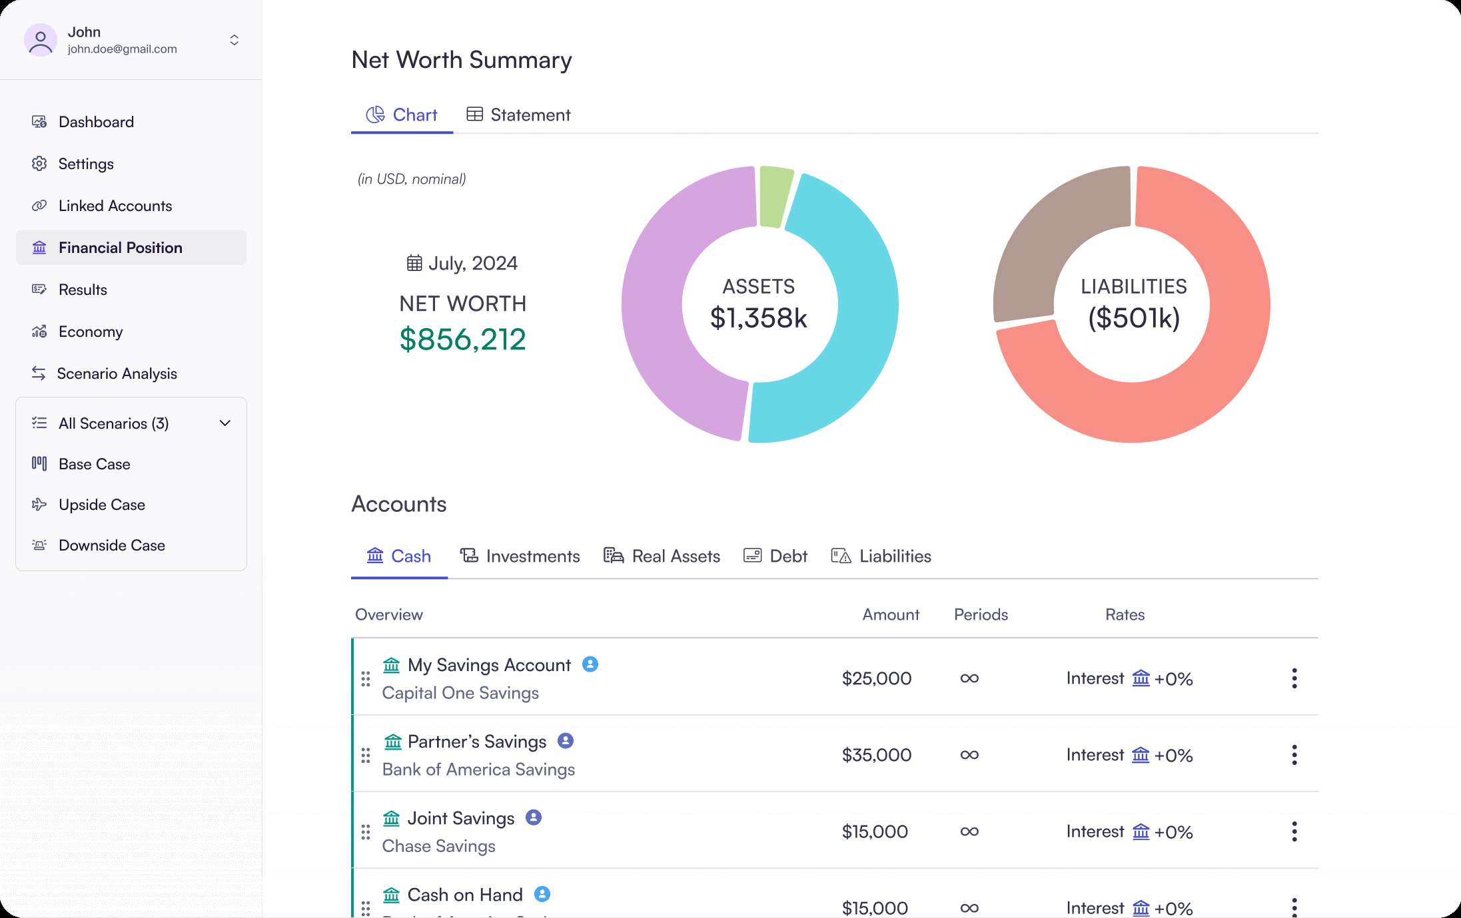Click interest rate bank icon for Joint Savings
The width and height of the screenshot is (1461, 918).
[x=1141, y=831]
